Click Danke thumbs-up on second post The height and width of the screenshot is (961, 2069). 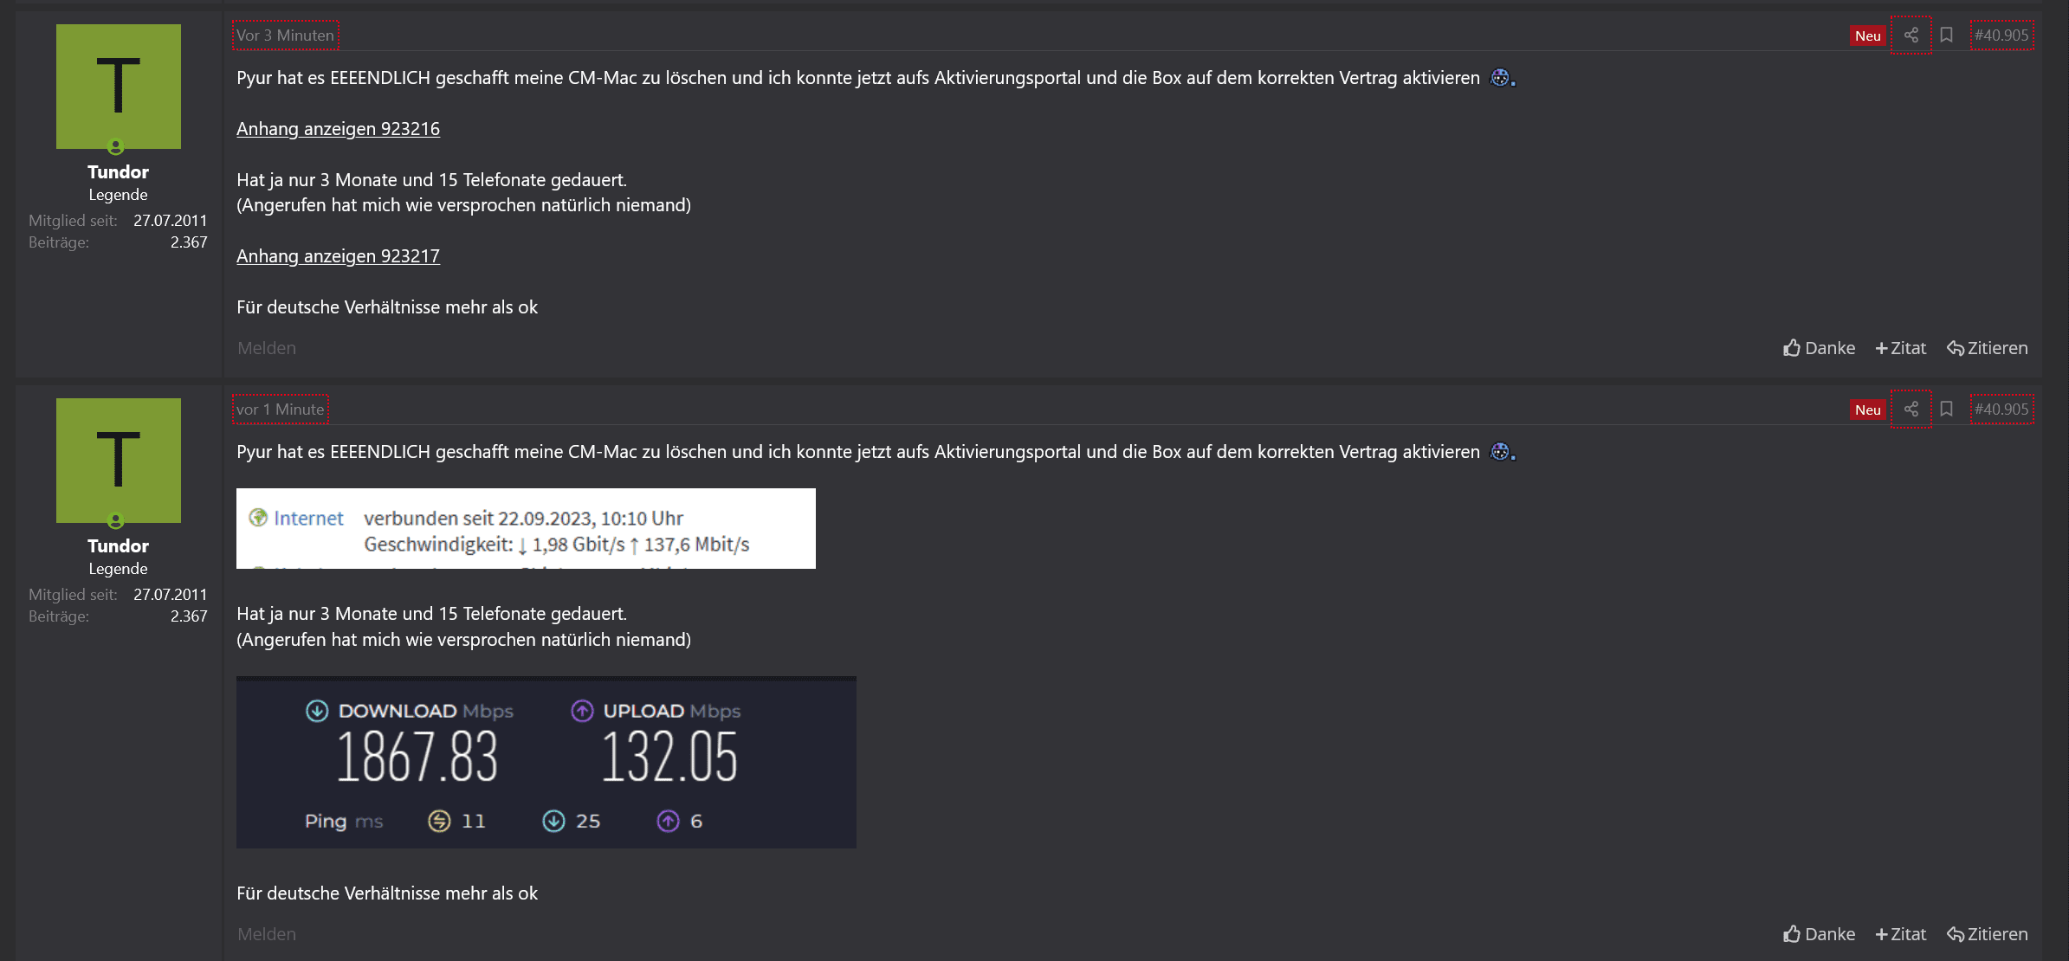[x=1819, y=934]
